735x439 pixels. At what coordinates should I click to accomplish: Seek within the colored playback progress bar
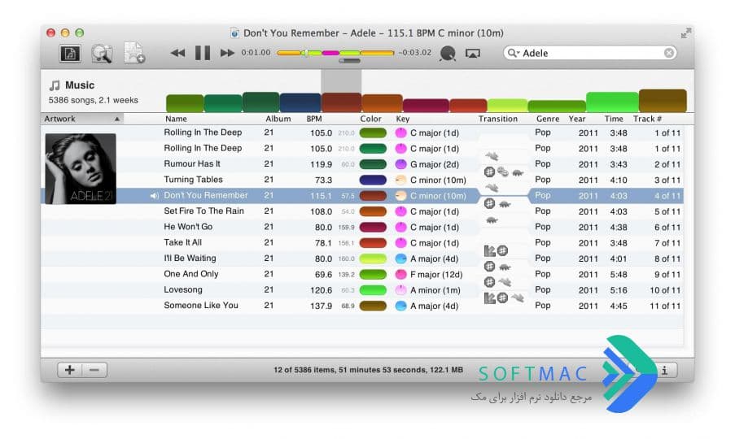click(335, 53)
